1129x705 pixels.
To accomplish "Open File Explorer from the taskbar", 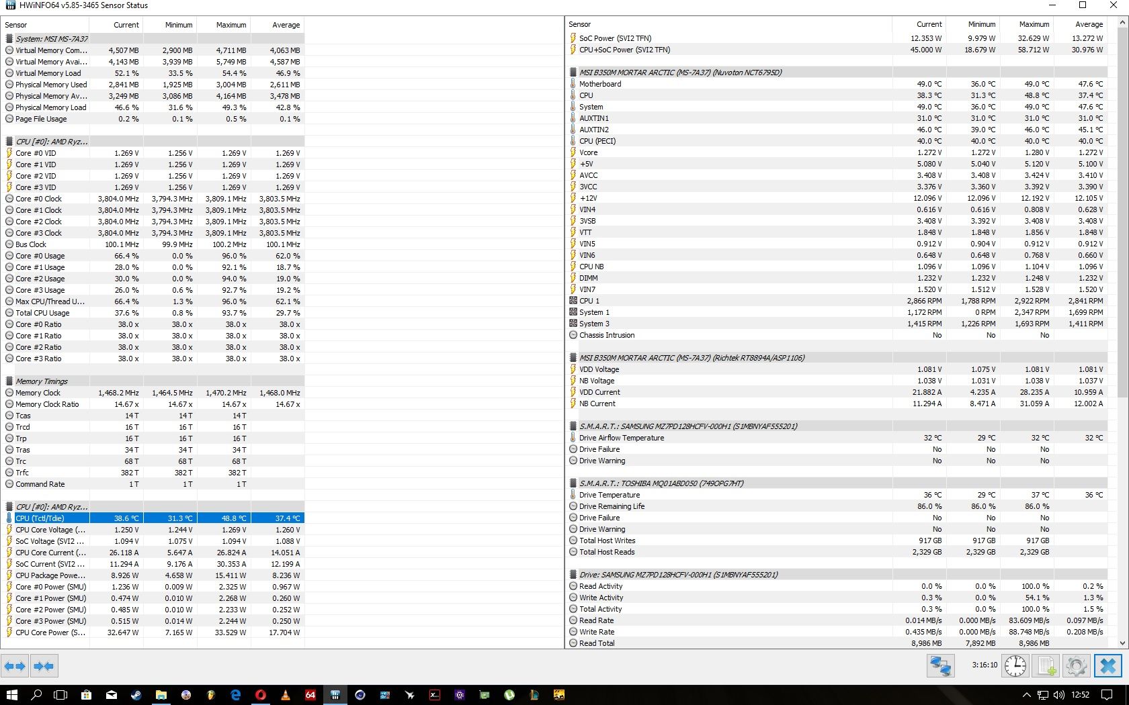I will (161, 695).
